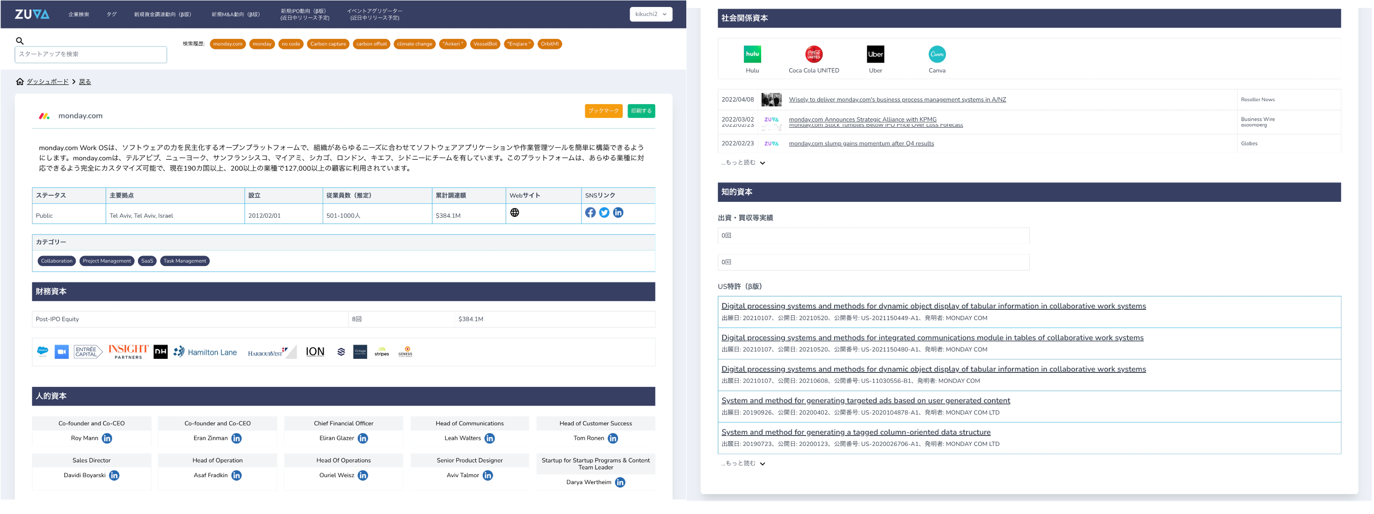Screen dimensions: 1374x514
Task: Open the kikuchi2 user dropdown
Action: [650, 14]
